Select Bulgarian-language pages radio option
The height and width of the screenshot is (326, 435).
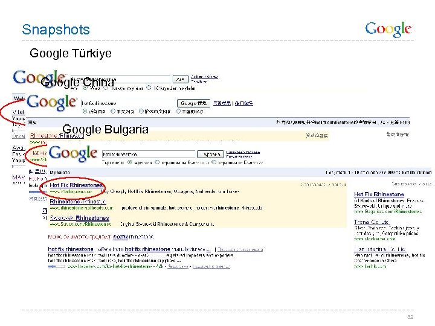(x=157, y=162)
